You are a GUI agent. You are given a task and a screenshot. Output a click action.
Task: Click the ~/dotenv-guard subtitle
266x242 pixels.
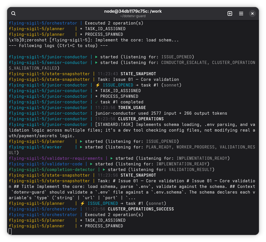[133, 16]
